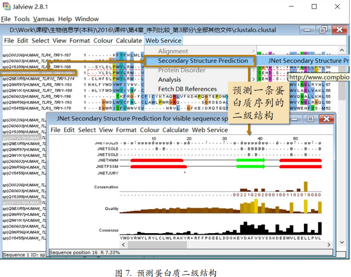Select sequence sp|Q9NYK1|HUMAN_TLR7_TIR/1-189
The image size is (351, 277).
point(37,90)
